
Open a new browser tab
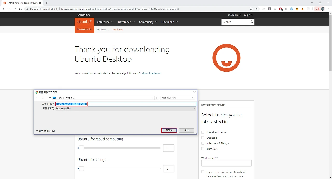click(x=47, y=3)
